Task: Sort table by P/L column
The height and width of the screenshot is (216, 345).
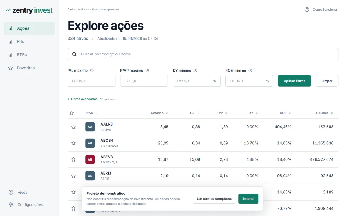Action: [195, 113]
